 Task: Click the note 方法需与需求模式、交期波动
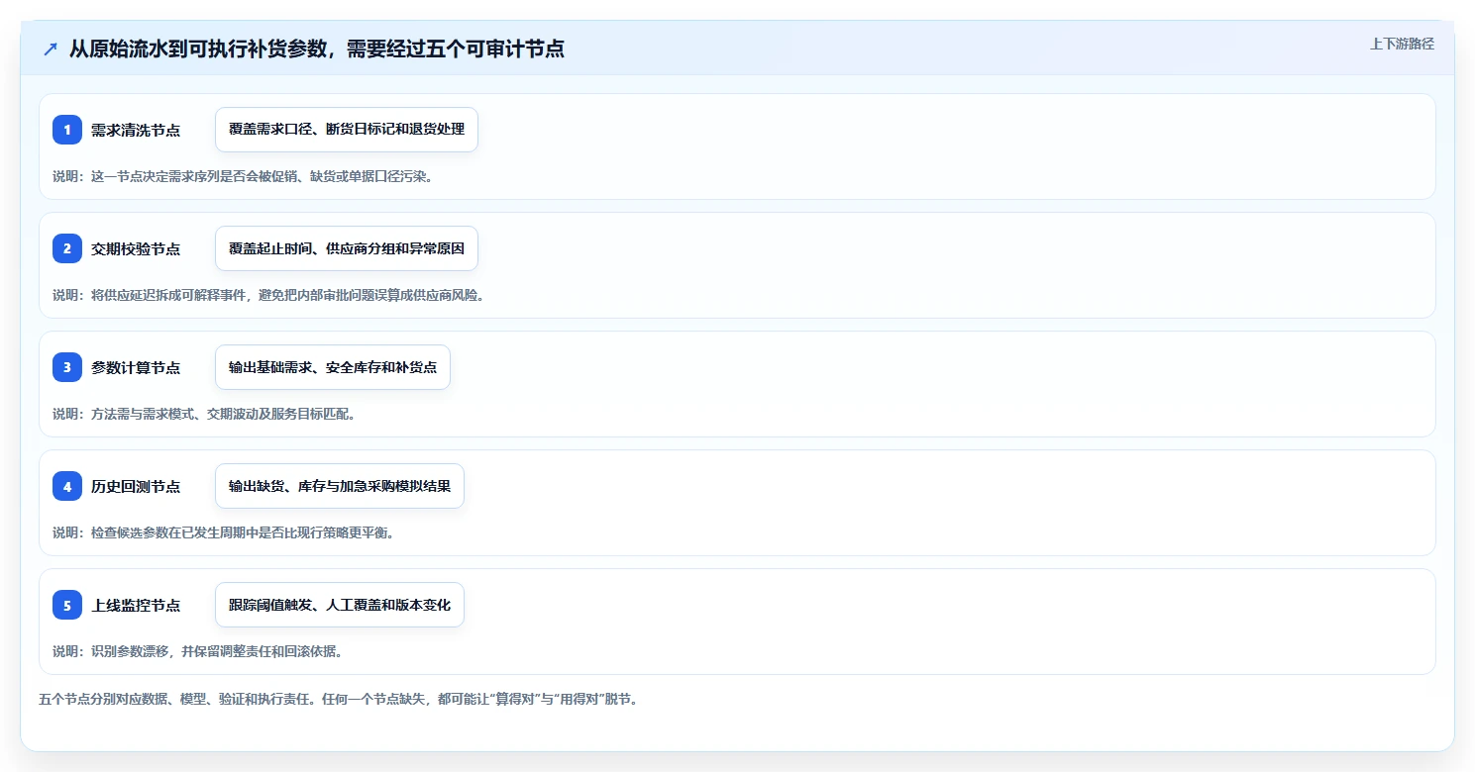pyautogui.click(x=204, y=414)
